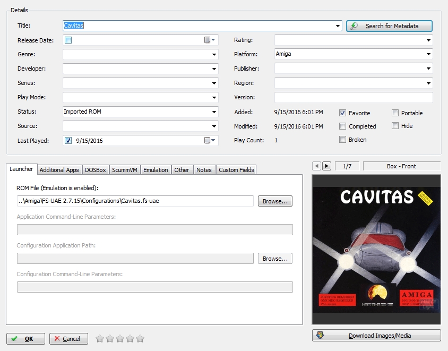Open the Rating dropdown
The image size is (448, 351).
click(428, 40)
